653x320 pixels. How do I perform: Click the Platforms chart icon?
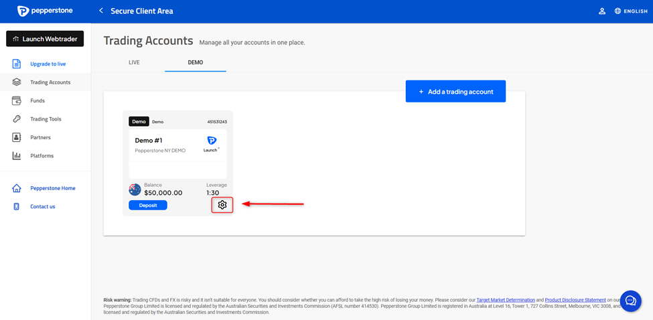tap(17, 156)
